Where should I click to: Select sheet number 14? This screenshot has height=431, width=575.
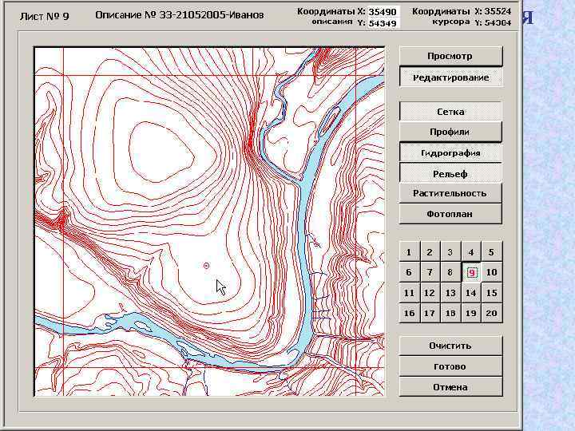(471, 293)
